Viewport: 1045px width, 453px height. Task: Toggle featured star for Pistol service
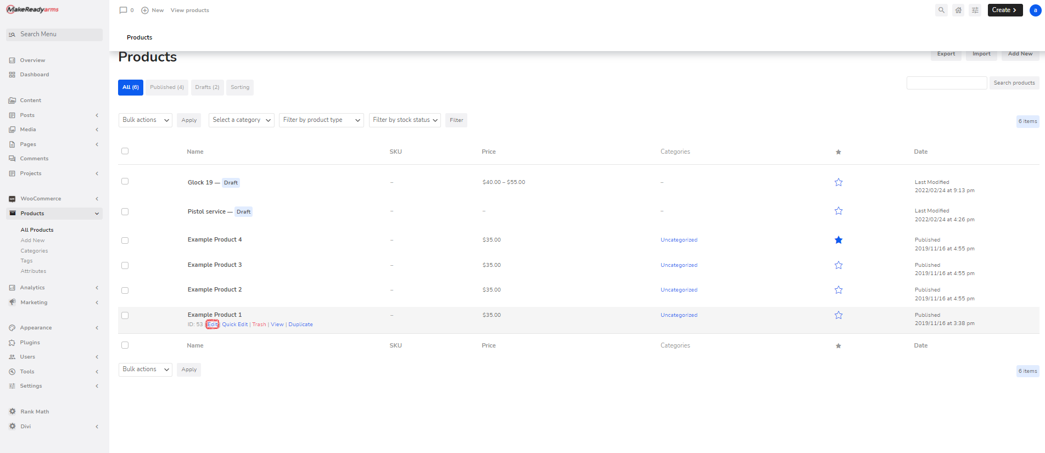(839, 211)
